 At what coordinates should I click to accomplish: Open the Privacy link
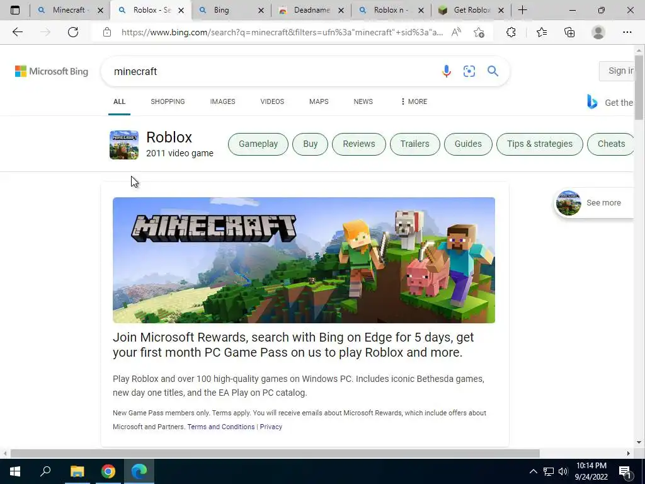click(271, 427)
